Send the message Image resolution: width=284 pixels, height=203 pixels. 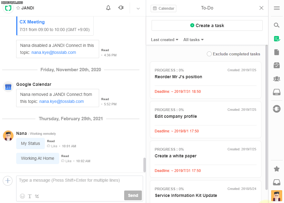point(133,195)
